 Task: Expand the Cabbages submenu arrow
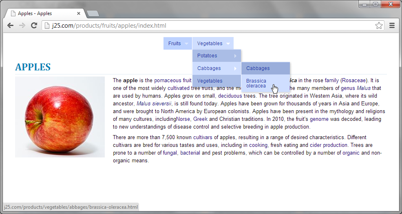pos(235,68)
